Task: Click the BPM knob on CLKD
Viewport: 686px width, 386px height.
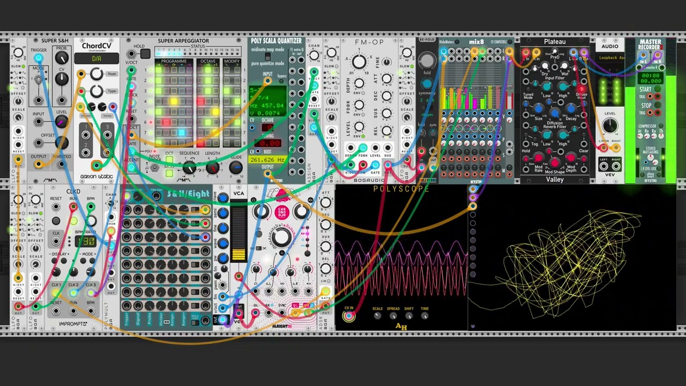Action: (91, 220)
